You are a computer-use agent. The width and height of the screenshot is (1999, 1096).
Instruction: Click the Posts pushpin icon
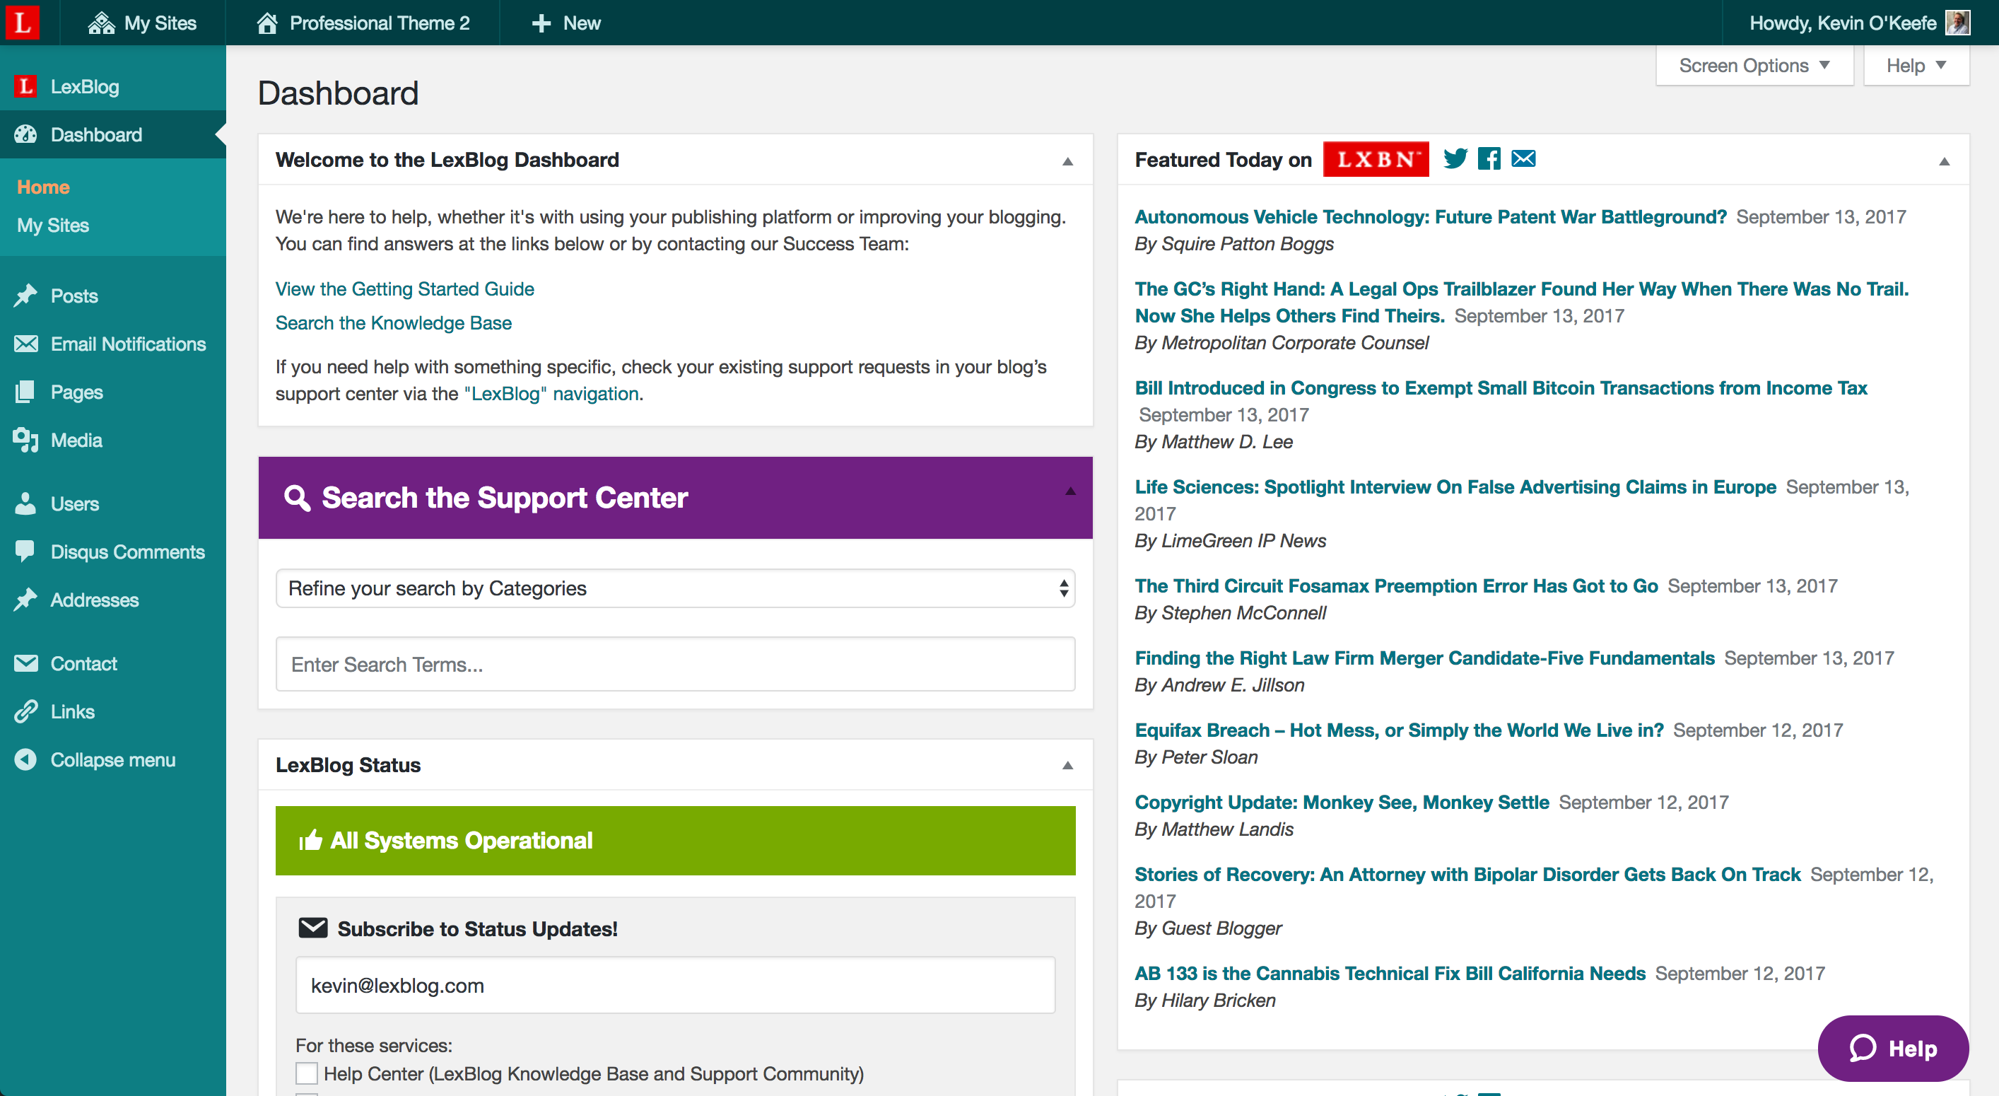pos(25,296)
